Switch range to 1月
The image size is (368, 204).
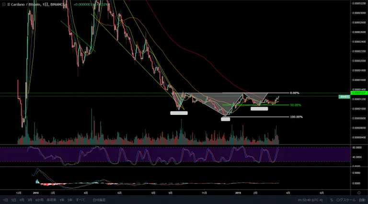[22, 200]
